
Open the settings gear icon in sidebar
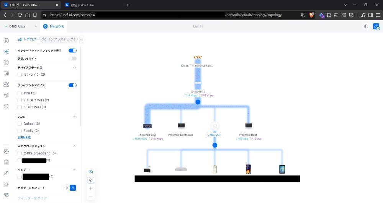click(x=6, y=151)
